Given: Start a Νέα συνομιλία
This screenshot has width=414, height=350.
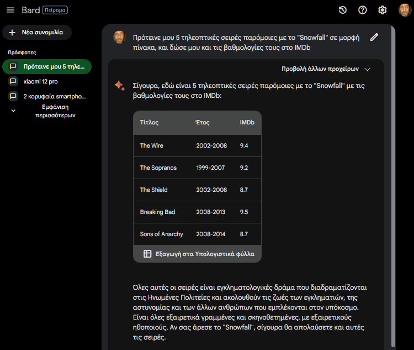Looking at the screenshot, I should [37, 33].
